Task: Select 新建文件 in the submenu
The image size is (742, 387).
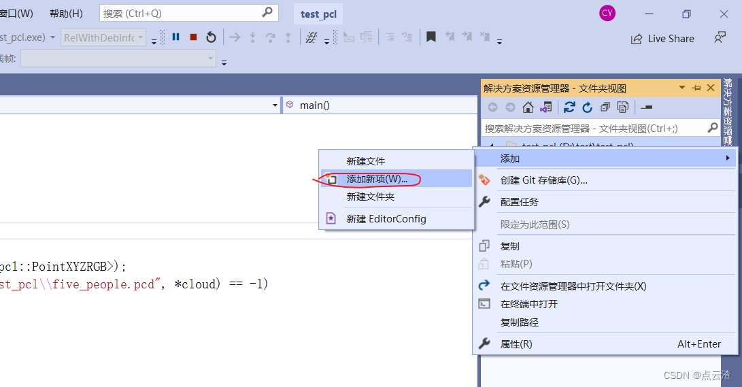Action: 396,161
